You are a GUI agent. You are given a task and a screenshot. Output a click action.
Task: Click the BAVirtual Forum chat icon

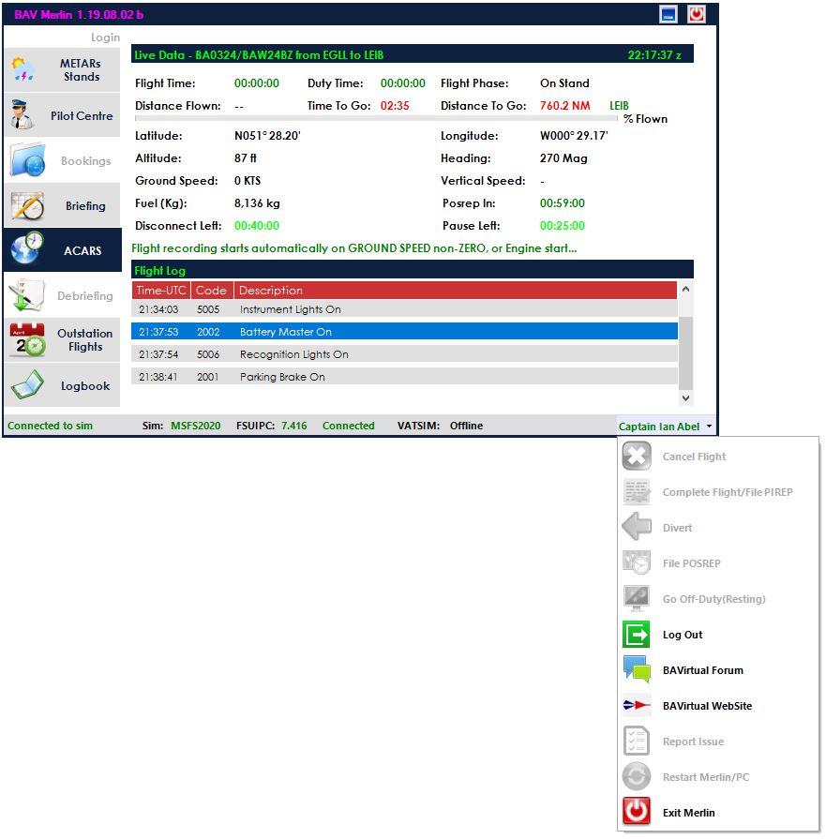click(637, 669)
